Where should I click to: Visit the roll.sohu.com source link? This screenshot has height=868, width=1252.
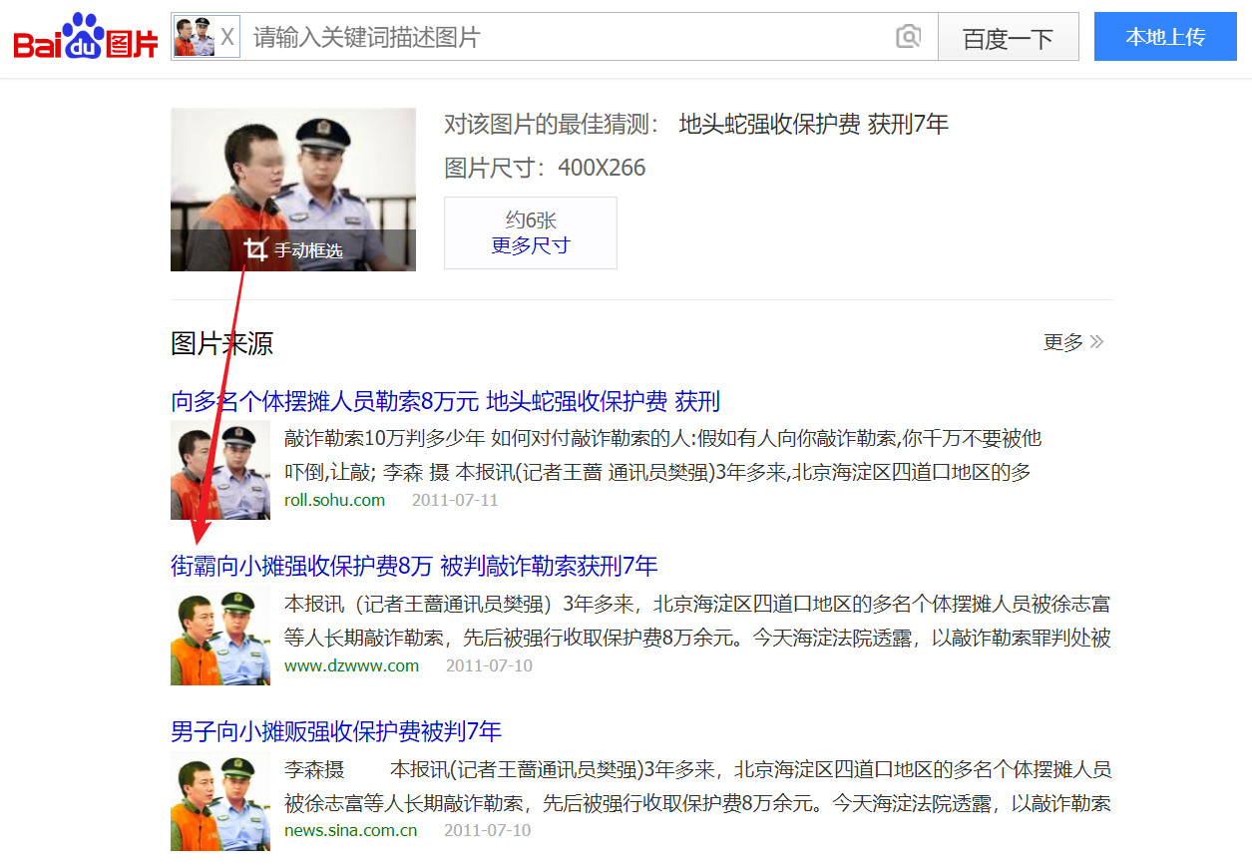tap(334, 500)
